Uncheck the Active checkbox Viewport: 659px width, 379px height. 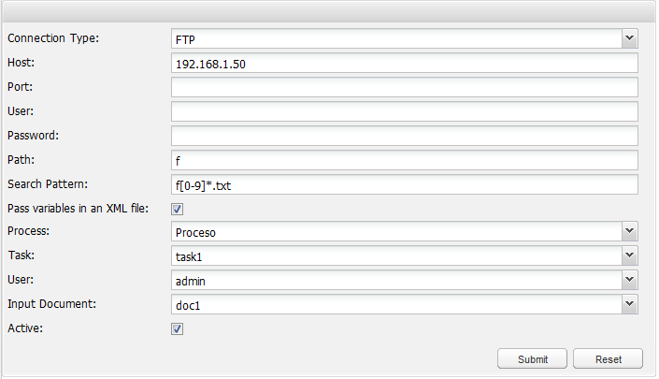point(177,329)
